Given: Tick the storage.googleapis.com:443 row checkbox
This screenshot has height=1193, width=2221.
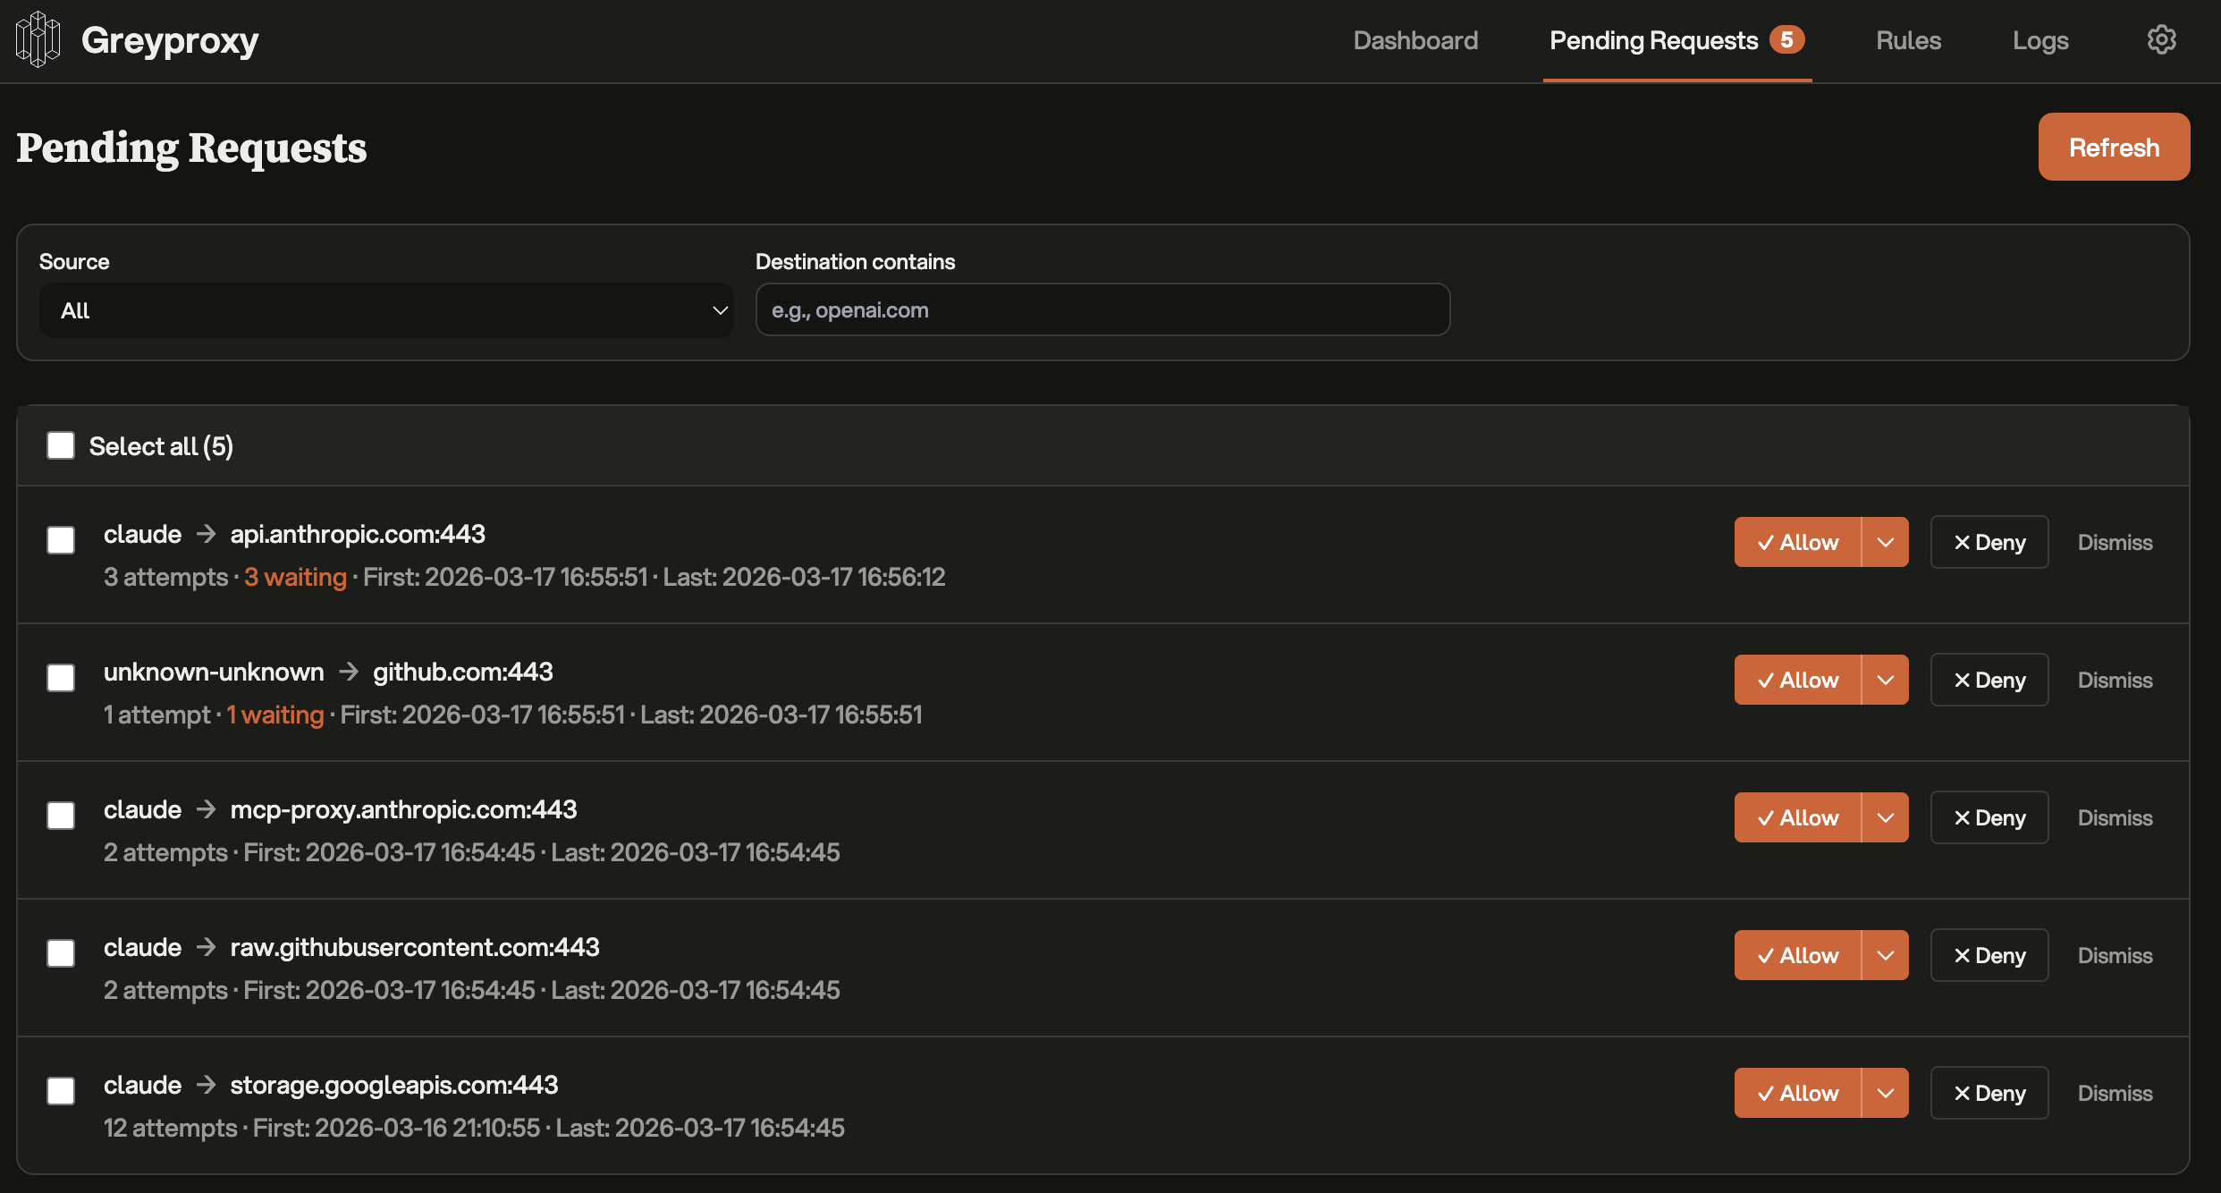Looking at the screenshot, I should pos(61,1091).
